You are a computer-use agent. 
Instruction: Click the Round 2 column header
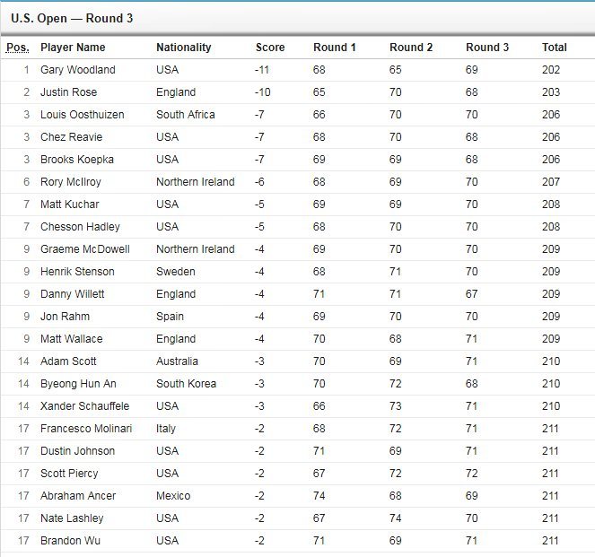click(x=411, y=48)
